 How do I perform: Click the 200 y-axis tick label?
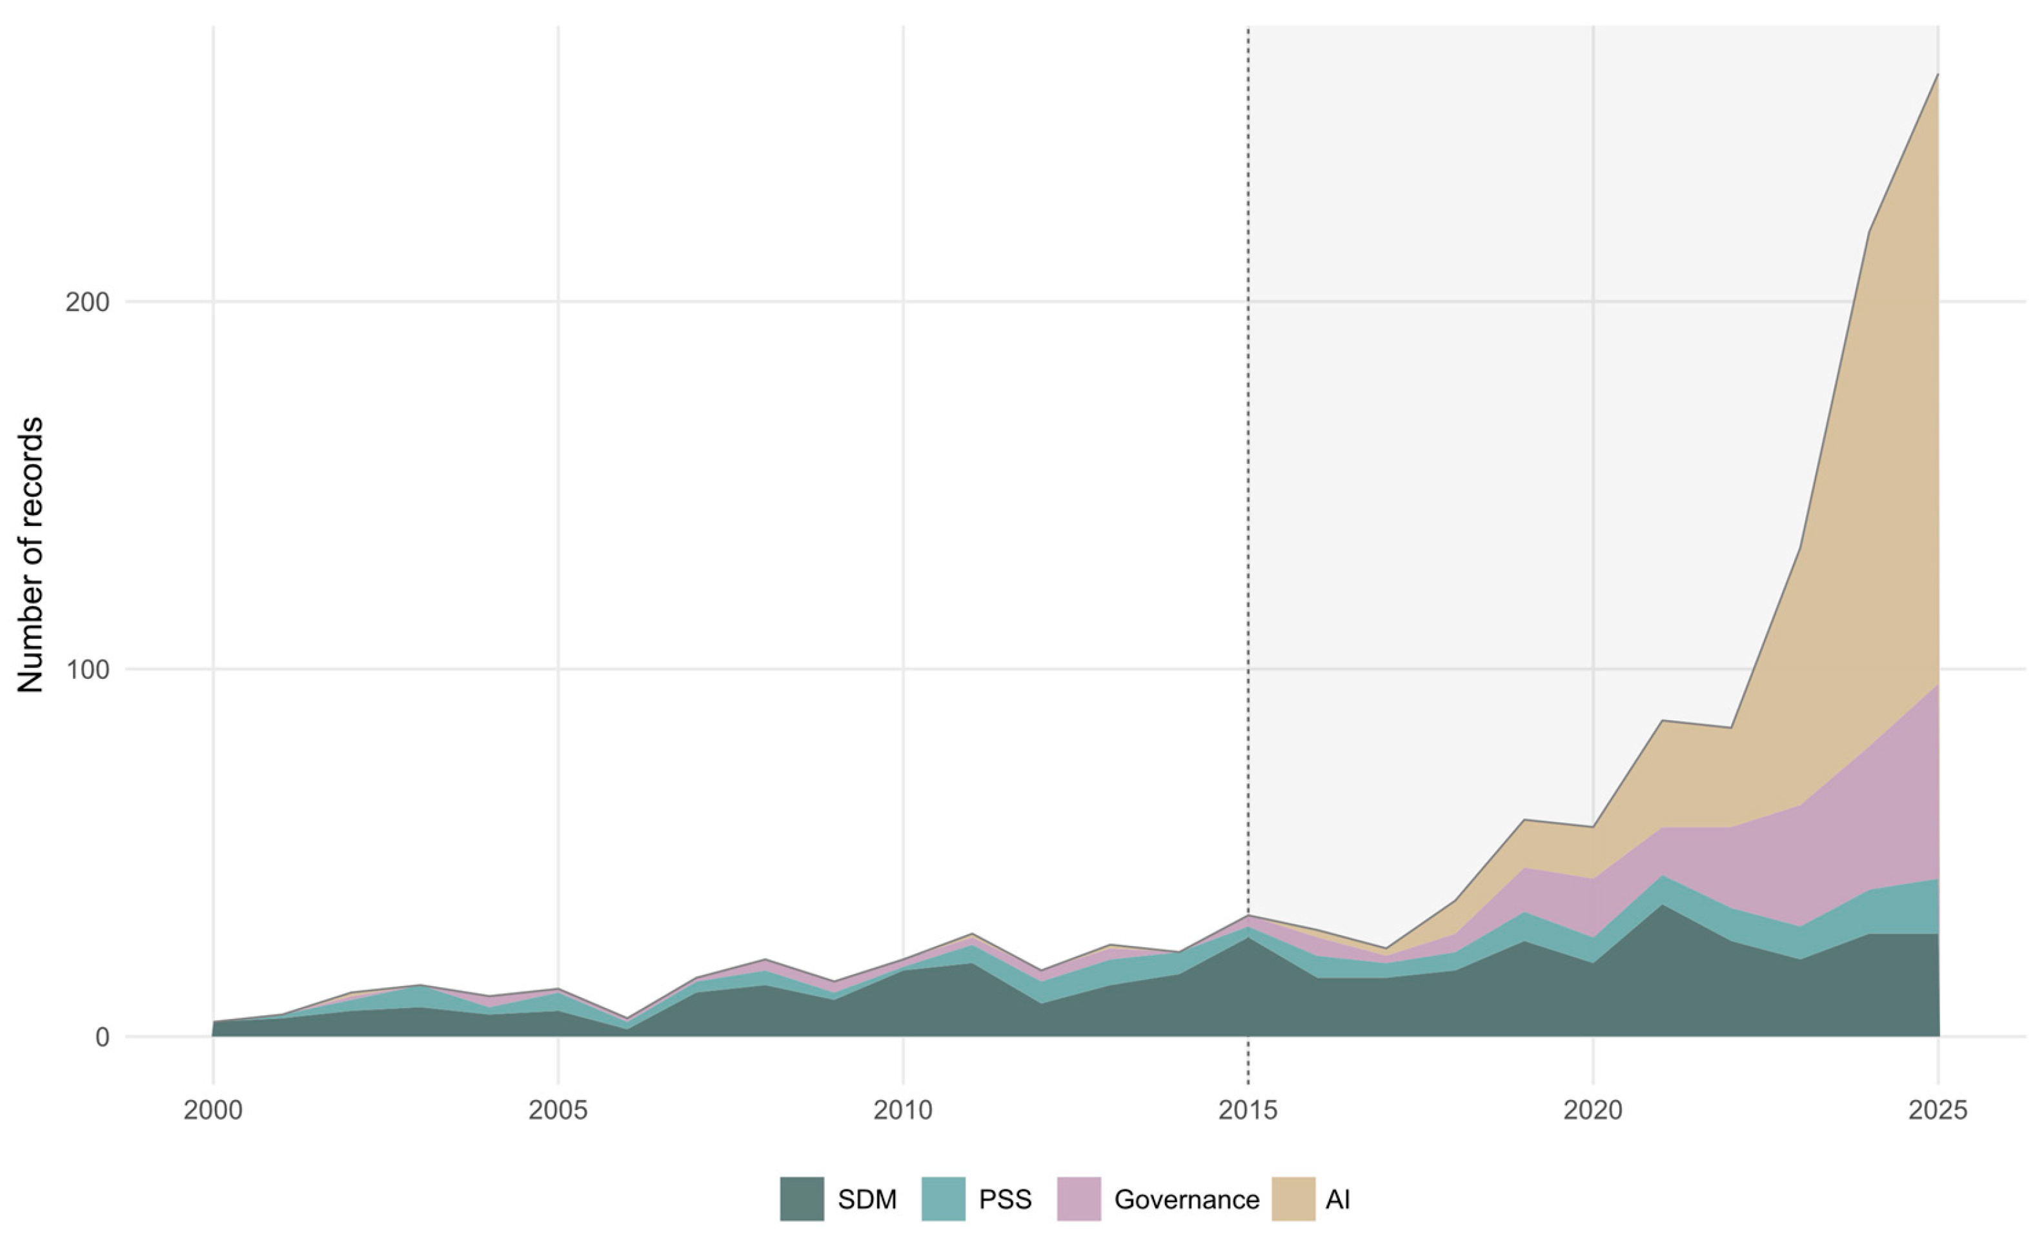point(88,303)
